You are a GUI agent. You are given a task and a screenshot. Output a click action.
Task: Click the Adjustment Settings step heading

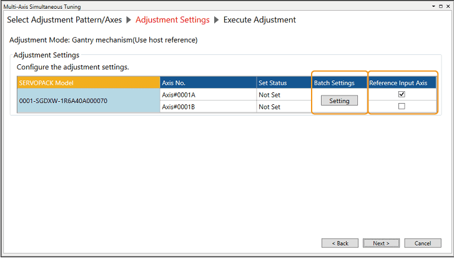coord(172,19)
